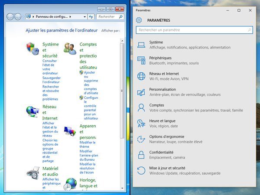Open Heure et langue category
The height and width of the screenshot is (195, 260).
[194, 123]
